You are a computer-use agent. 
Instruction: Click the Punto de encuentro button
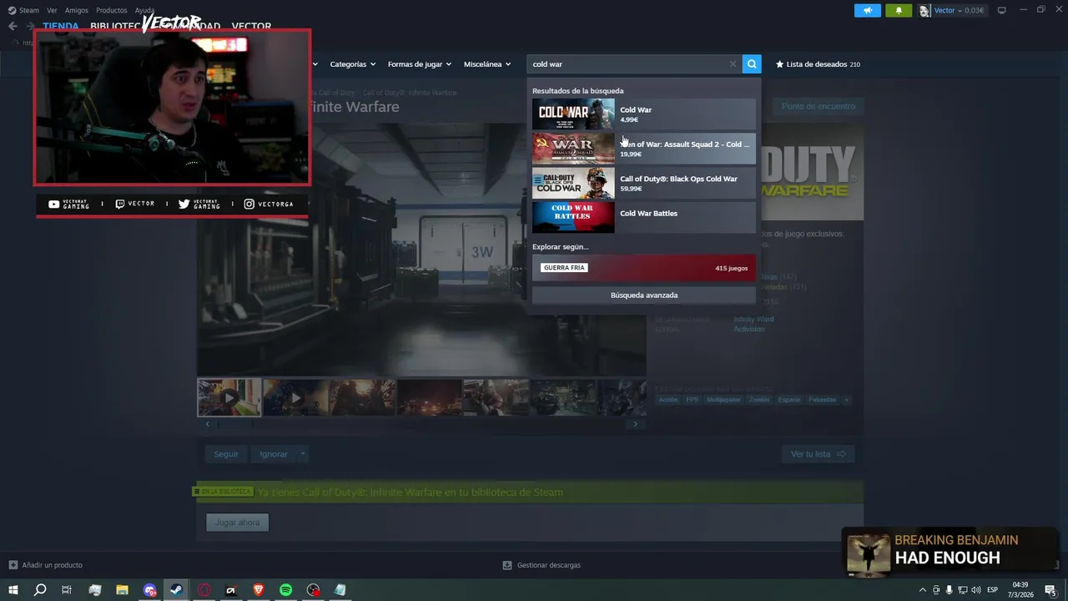tap(819, 106)
